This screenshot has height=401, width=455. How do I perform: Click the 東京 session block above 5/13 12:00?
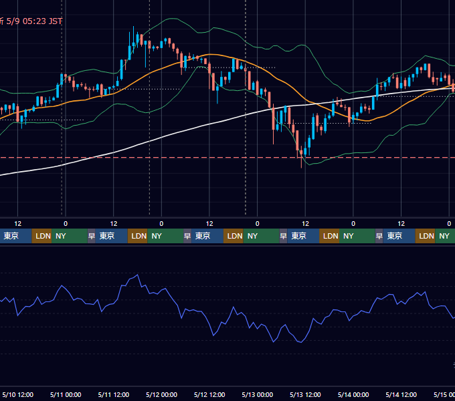[303, 236]
